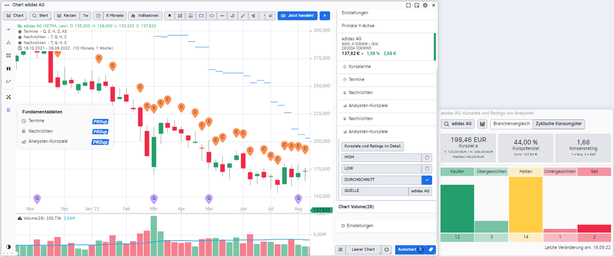
Task: Expand the first Nachrichten panel section
Action: (387, 93)
